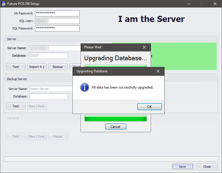
Task: Click the 'Upgrading Database...' heading text
Action: pyautogui.click(x=116, y=58)
